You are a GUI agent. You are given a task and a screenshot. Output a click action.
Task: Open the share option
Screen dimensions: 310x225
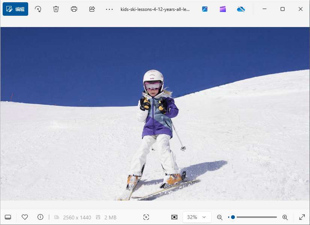coord(92,9)
